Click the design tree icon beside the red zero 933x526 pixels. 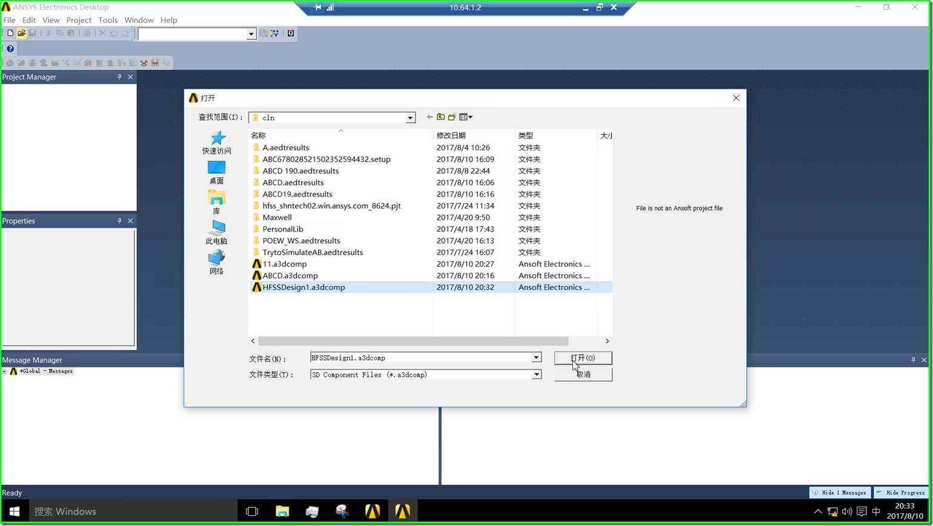(x=274, y=33)
